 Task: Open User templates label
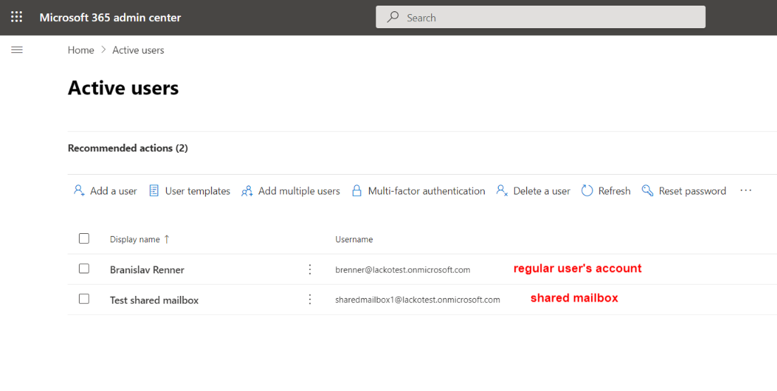pos(198,191)
